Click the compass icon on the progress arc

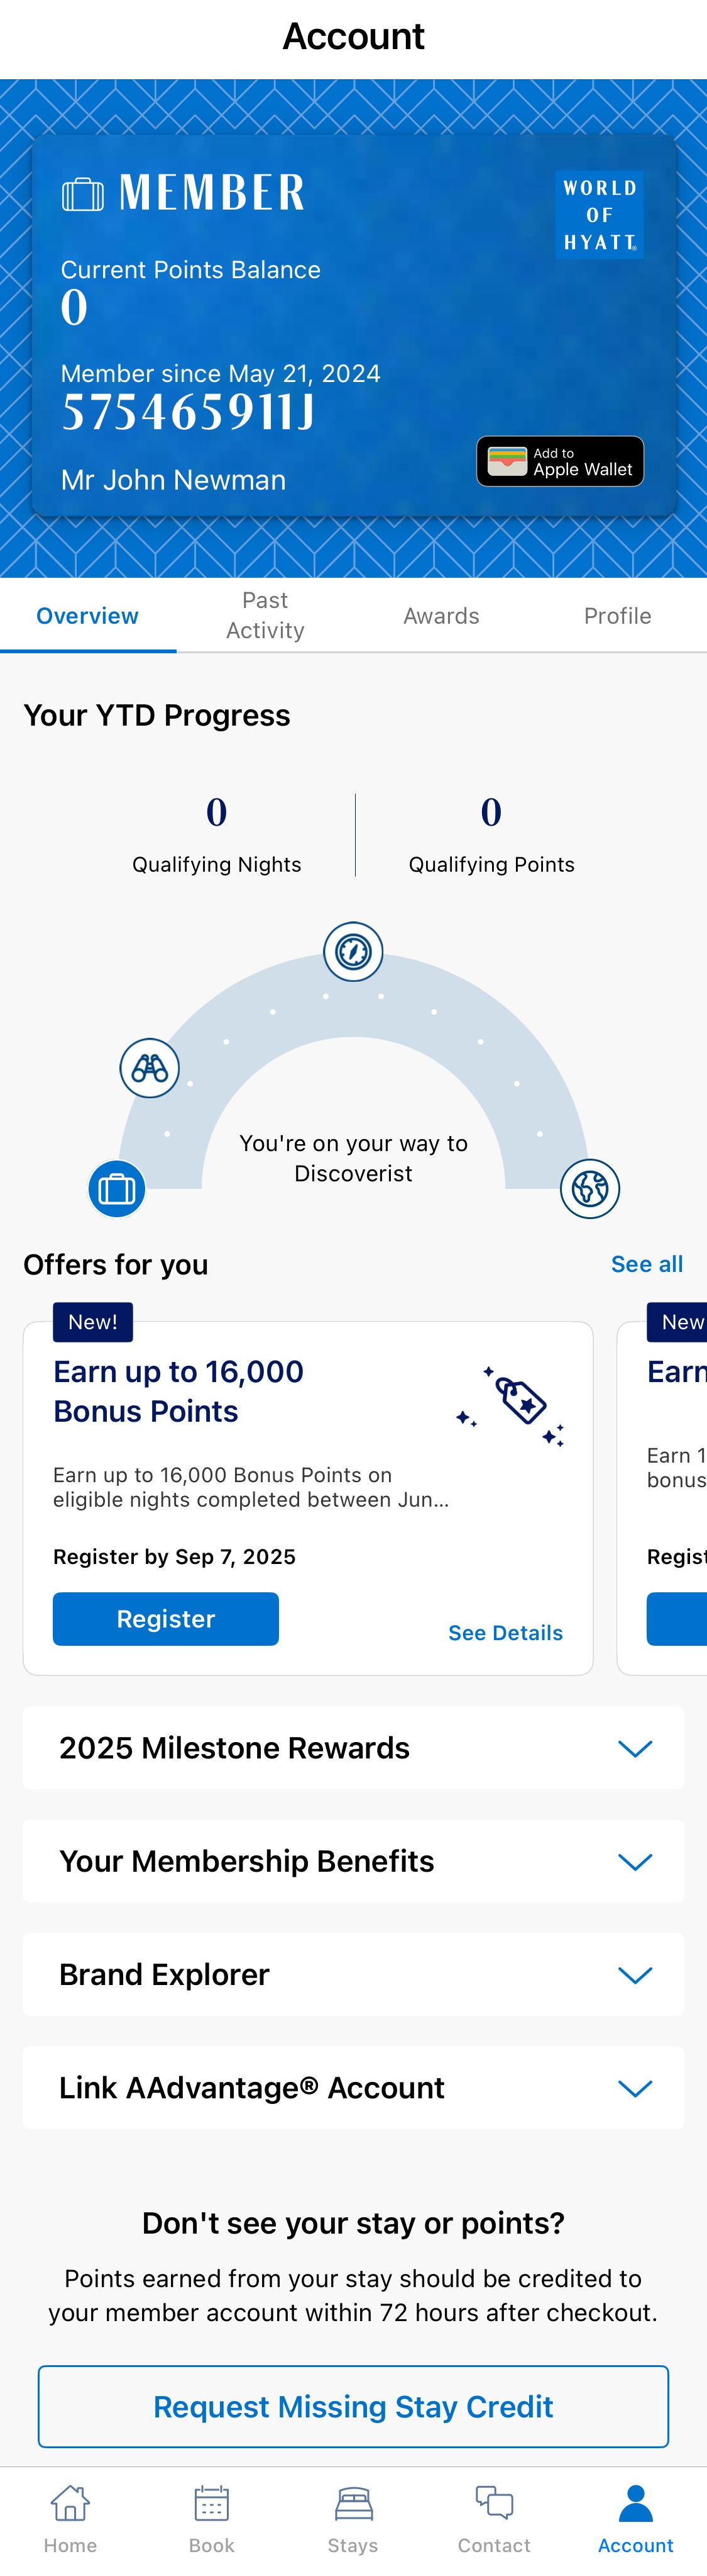(353, 951)
